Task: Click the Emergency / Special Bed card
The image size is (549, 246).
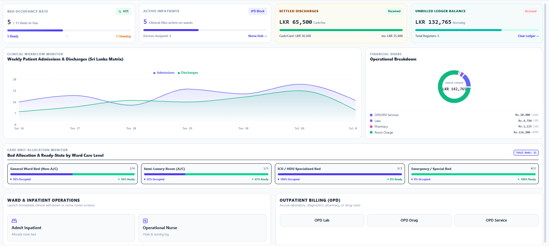Action: [x=474, y=174]
